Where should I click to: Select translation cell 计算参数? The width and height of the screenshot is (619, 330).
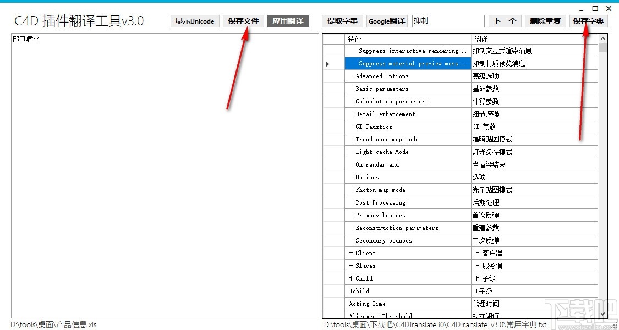tap(534, 101)
